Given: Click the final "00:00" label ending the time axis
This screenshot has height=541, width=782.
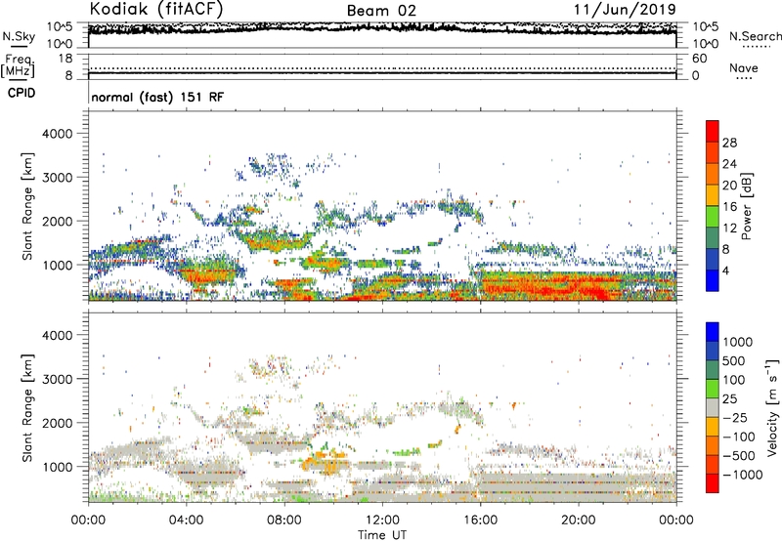Looking at the screenshot, I should click(x=676, y=520).
